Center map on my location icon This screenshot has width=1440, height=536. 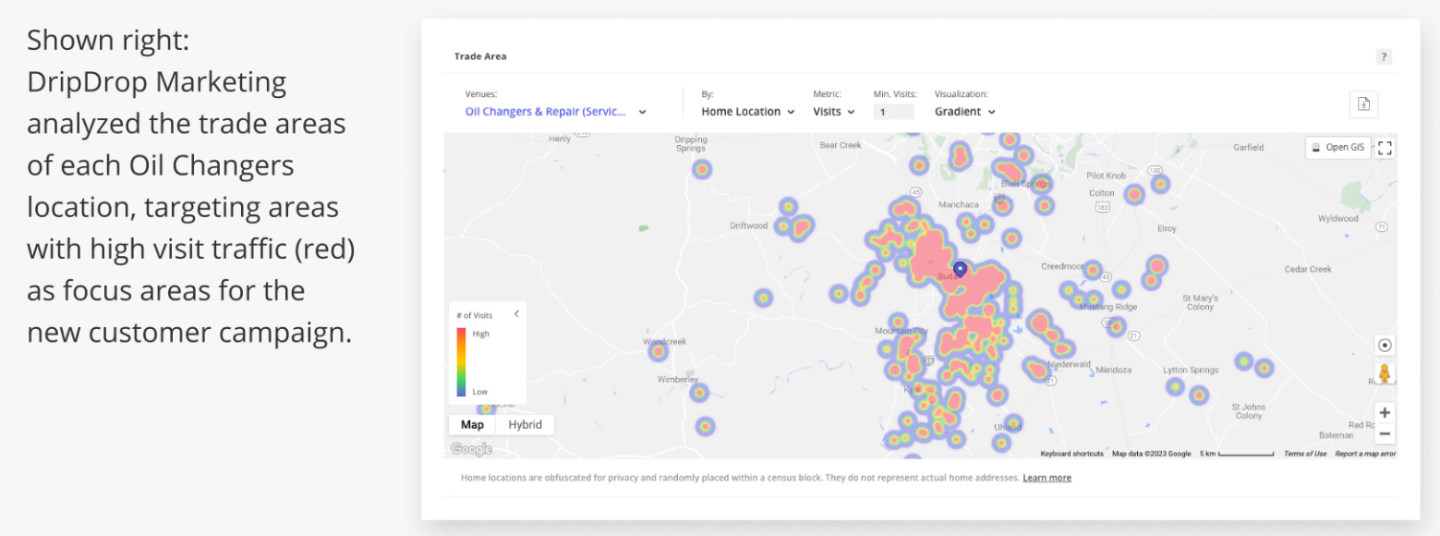[1385, 345]
